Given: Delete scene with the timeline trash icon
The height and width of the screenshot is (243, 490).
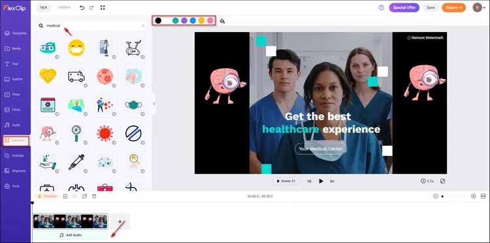Looking at the screenshot, I should pos(94,197).
